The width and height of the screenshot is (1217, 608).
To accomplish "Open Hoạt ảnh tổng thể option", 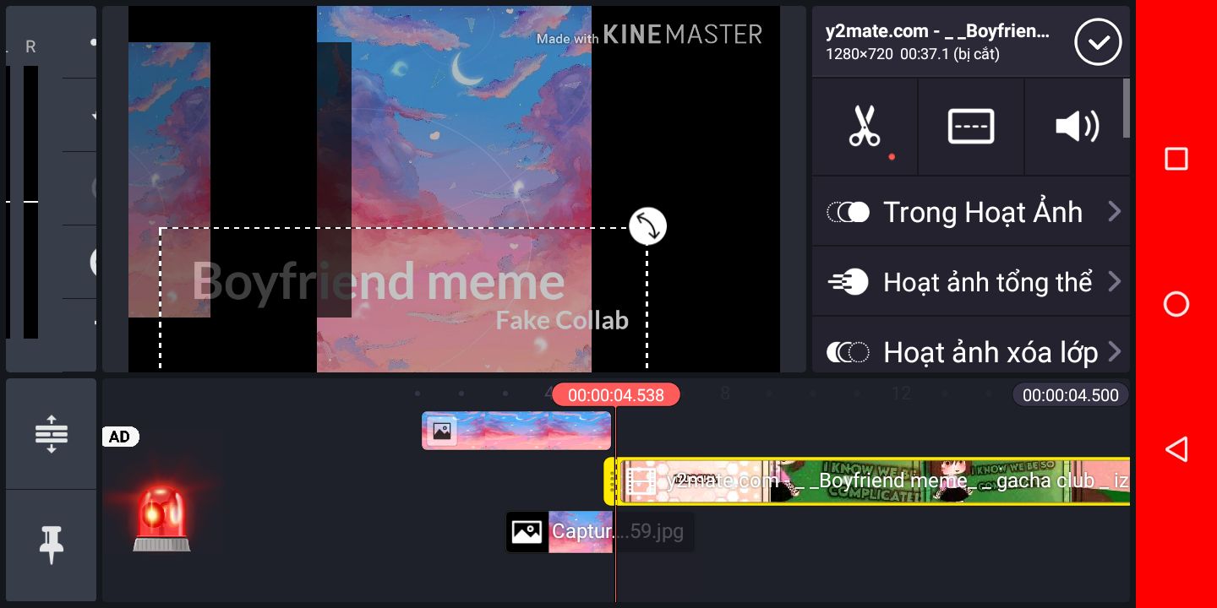I will coord(971,281).
